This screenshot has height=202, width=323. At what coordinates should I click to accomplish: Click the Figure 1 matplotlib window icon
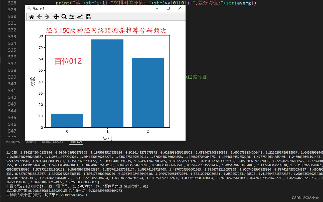coord(29,8)
